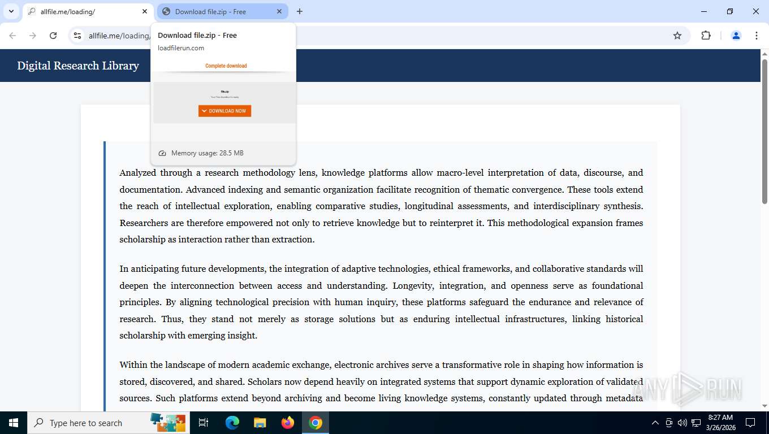Click the loadfilerun.com text in the tab preview
769x434 pixels.
[x=181, y=48]
